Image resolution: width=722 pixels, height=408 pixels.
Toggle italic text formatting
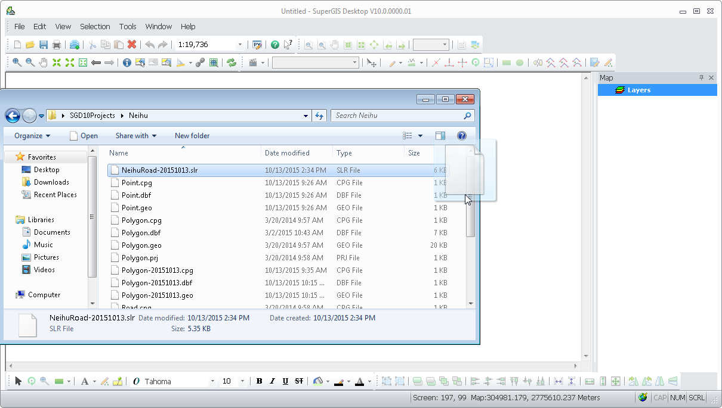(272, 381)
